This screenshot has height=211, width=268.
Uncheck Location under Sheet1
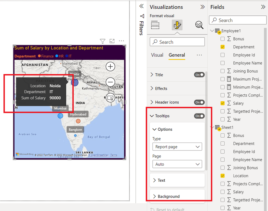pos(222,176)
